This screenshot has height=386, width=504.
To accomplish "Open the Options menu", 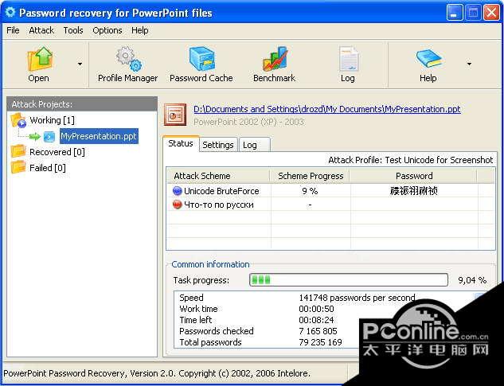I will (107, 30).
